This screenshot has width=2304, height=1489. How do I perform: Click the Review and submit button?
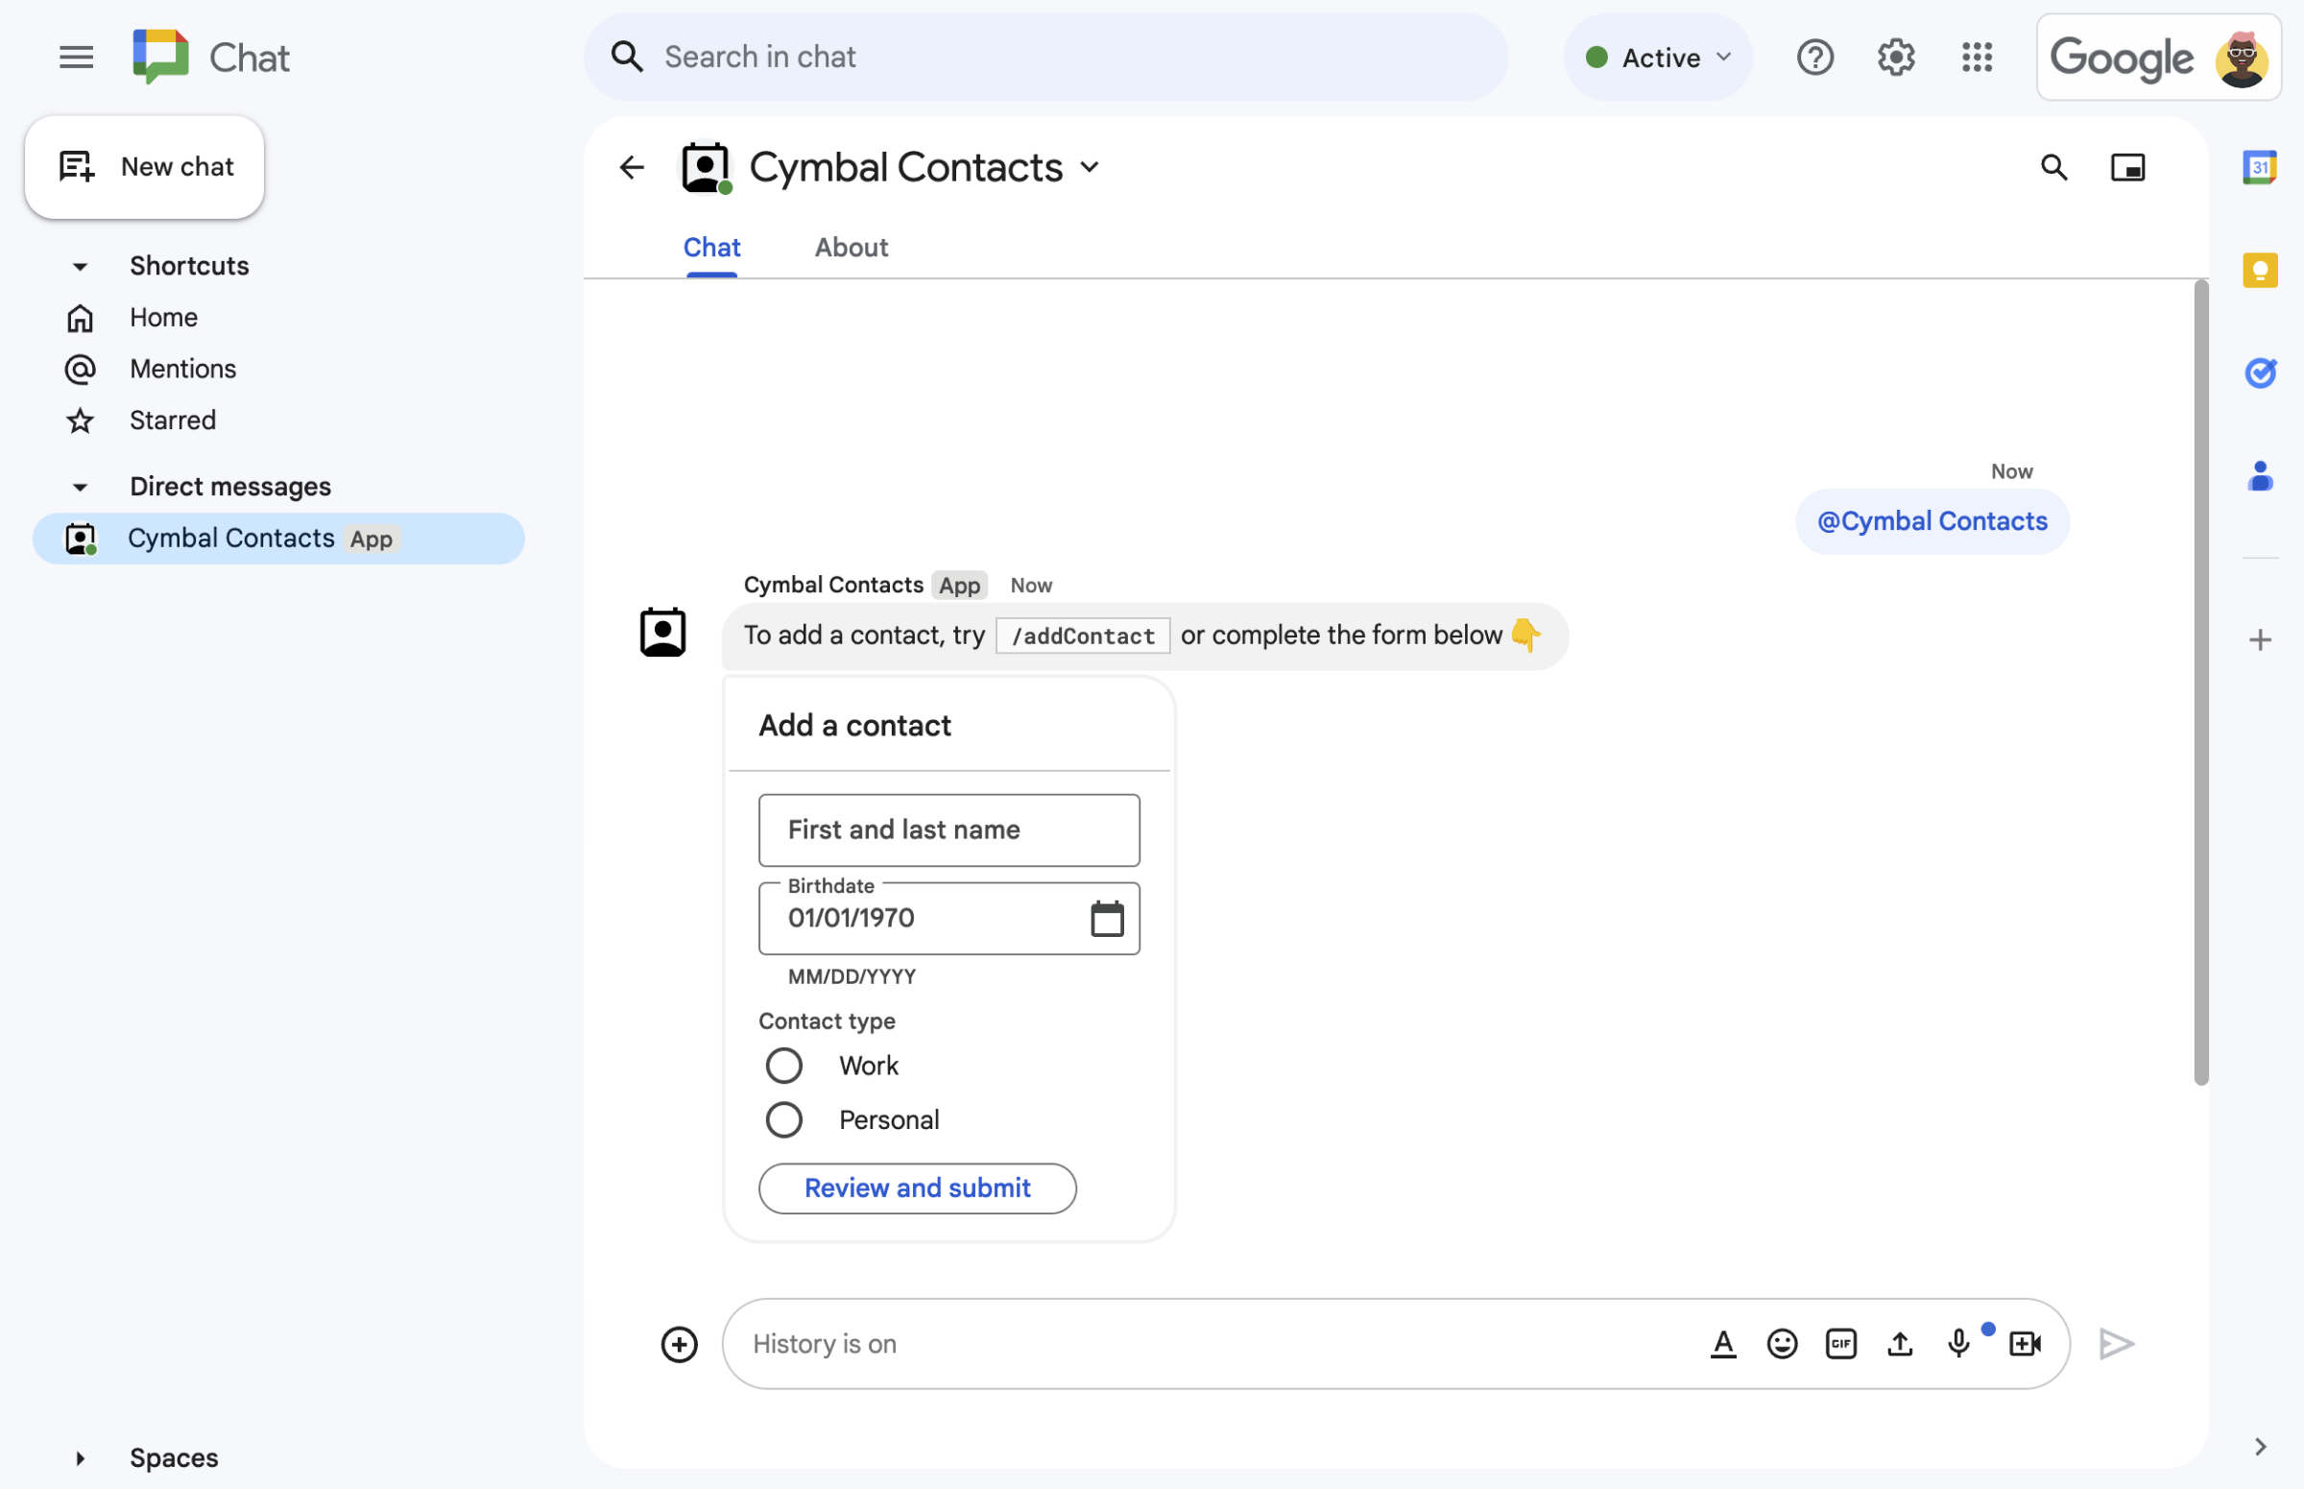(917, 1187)
